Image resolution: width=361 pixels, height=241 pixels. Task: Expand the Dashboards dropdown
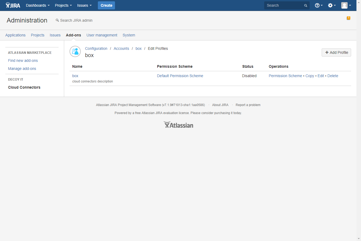(x=38, y=5)
